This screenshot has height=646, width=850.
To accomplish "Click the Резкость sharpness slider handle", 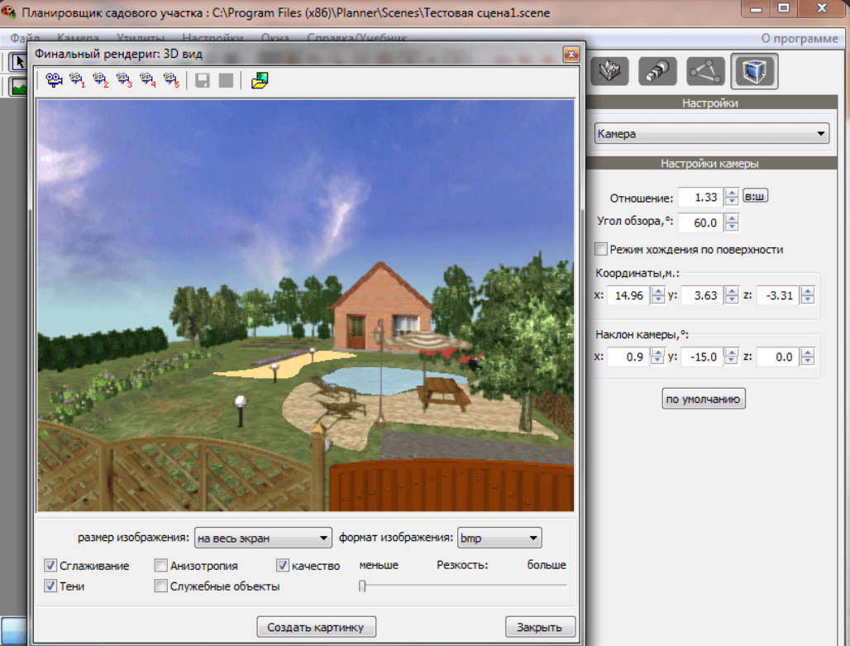I will tap(363, 586).
